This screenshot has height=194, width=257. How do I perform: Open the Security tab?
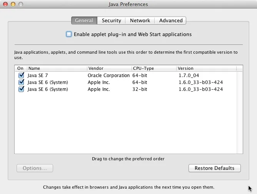coord(111,20)
